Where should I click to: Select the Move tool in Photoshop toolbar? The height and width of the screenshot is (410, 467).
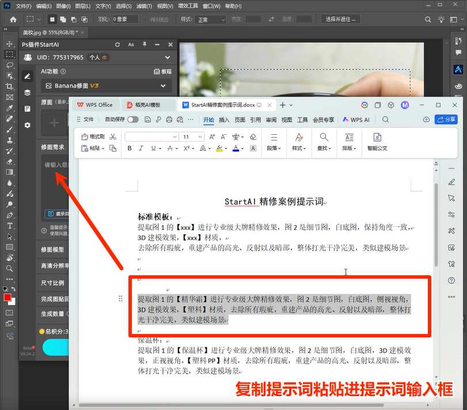click(x=10, y=44)
